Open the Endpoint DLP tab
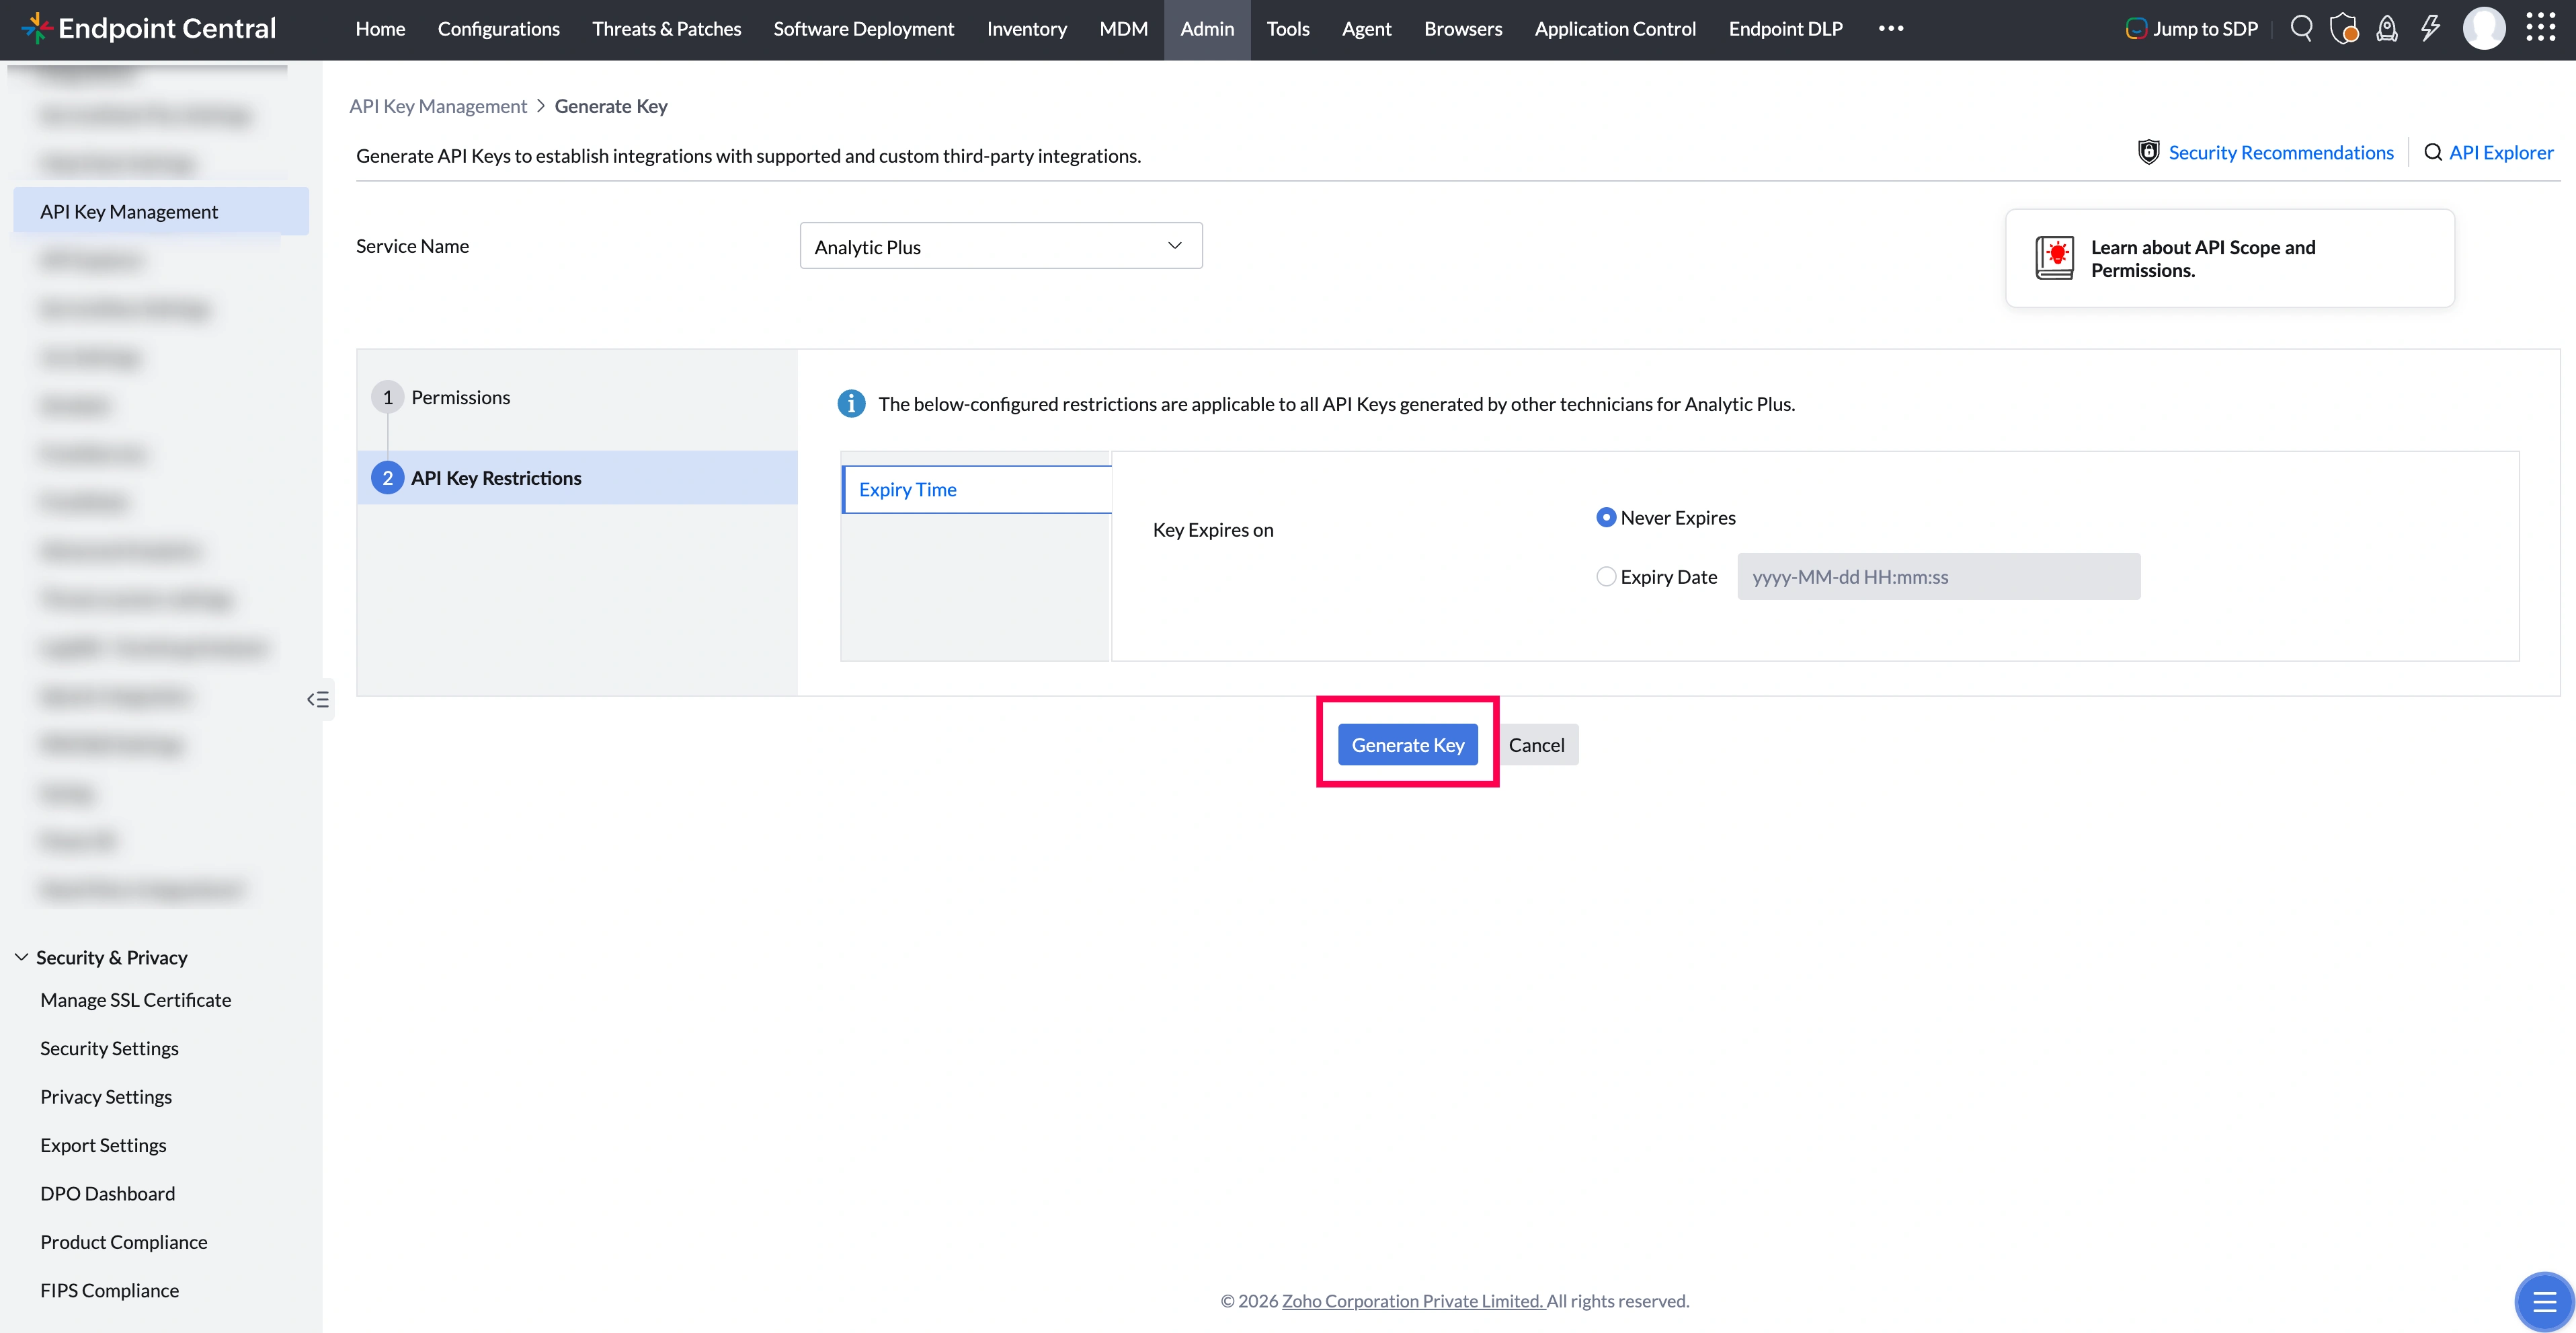The height and width of the screenshot is (1333, 2576). click(x=1786, y=29)
